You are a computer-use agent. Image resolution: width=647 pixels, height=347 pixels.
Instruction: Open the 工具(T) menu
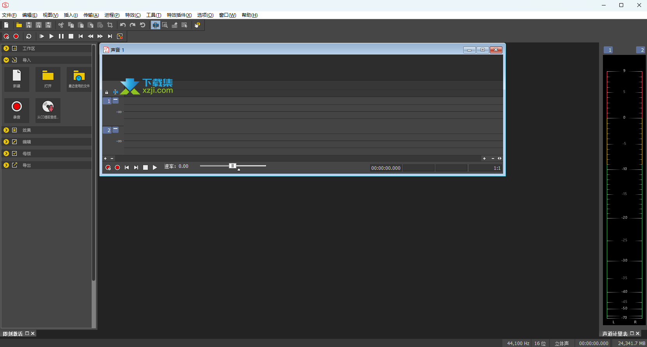coord(154,15)
